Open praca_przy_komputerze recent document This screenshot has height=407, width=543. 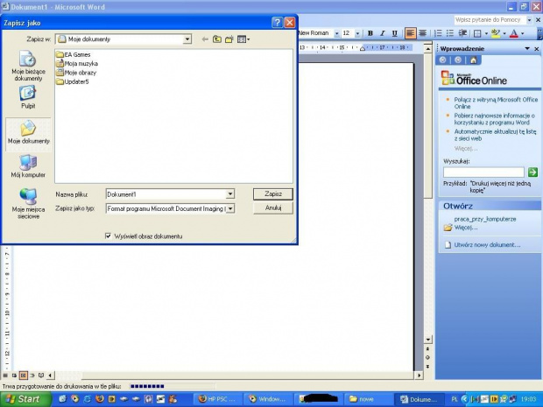(485, 219)
